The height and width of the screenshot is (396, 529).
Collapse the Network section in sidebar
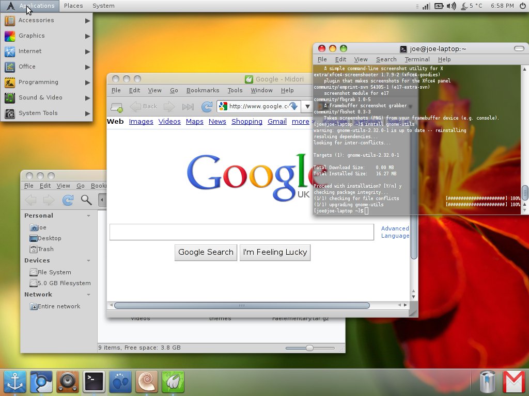pyautogui.click(x=88, y=294)
